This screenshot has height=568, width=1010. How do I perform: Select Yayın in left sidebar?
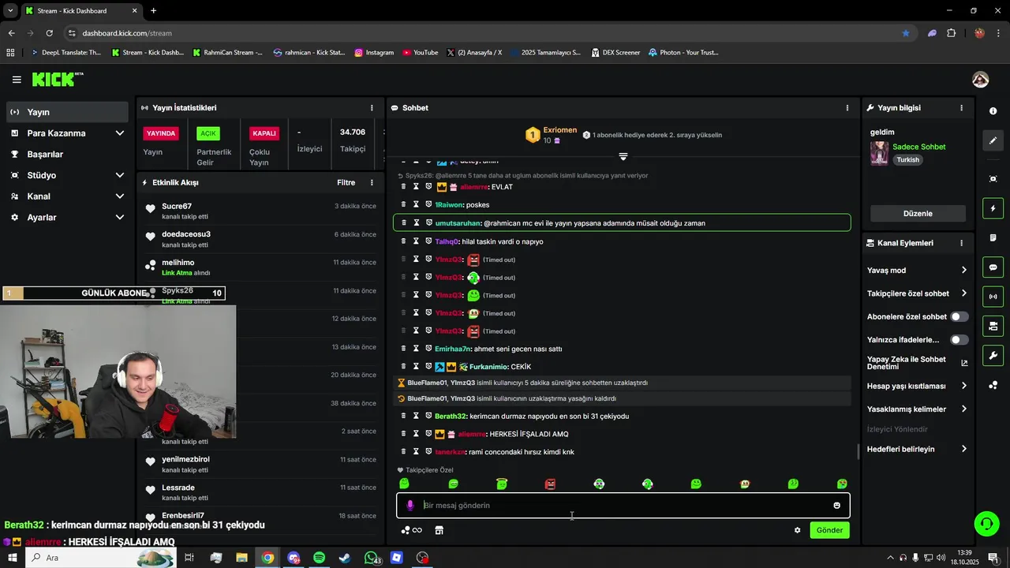click(x=66, y=112)
